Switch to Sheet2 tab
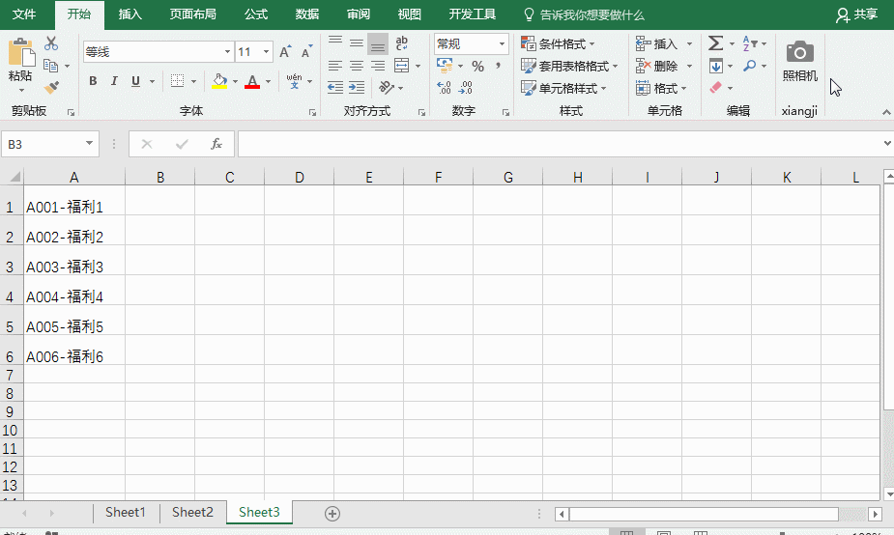Viewport: 894px width, 535px height. 192,512
